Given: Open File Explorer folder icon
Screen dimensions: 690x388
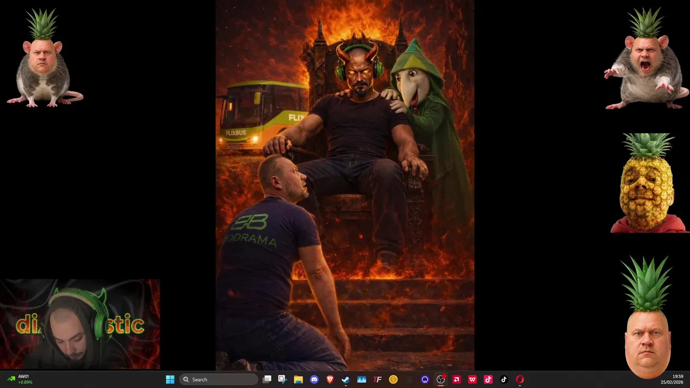Looking at the screenshot, I should pyautogui.click(x=298, y=379).
